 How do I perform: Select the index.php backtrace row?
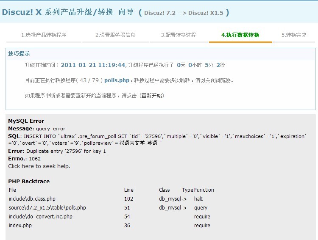click(20, 226)
